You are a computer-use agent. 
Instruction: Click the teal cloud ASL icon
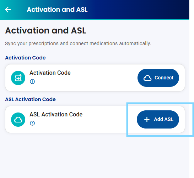coord(18,120)
